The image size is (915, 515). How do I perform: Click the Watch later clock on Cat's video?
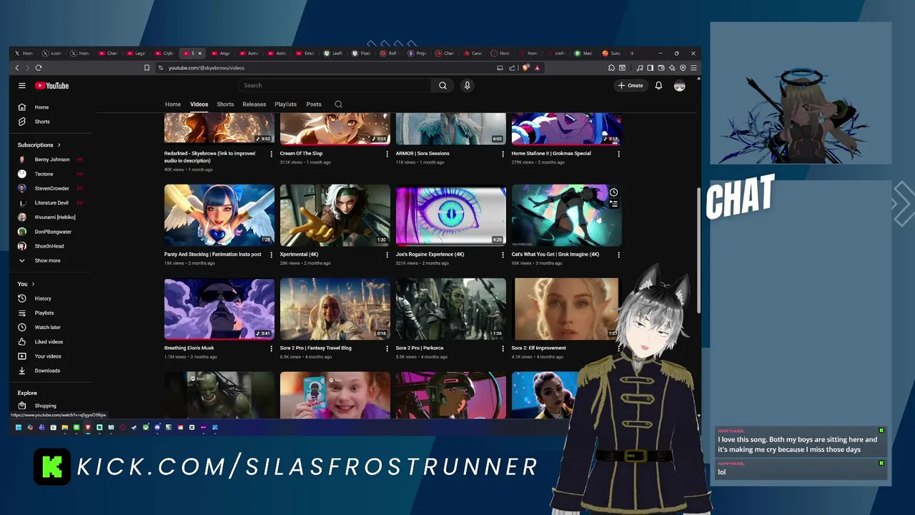point(613,192)
